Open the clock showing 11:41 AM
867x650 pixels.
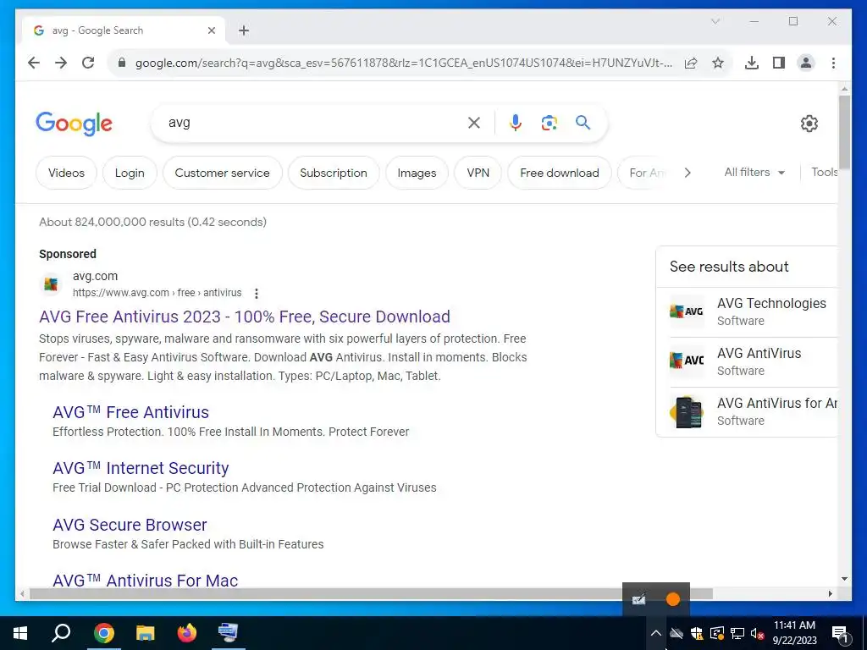point(794,633)
